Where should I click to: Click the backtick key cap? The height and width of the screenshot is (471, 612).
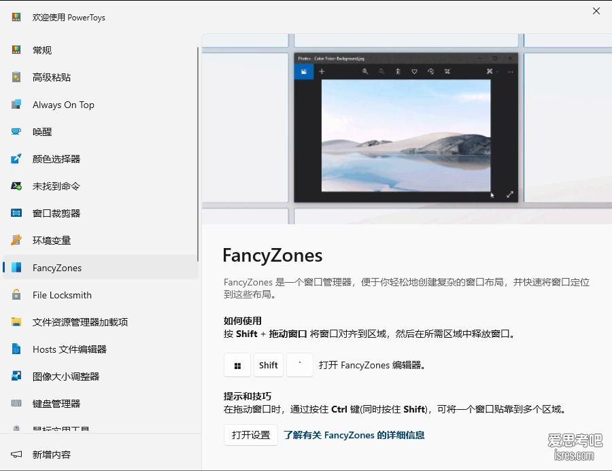pos(300,365)
